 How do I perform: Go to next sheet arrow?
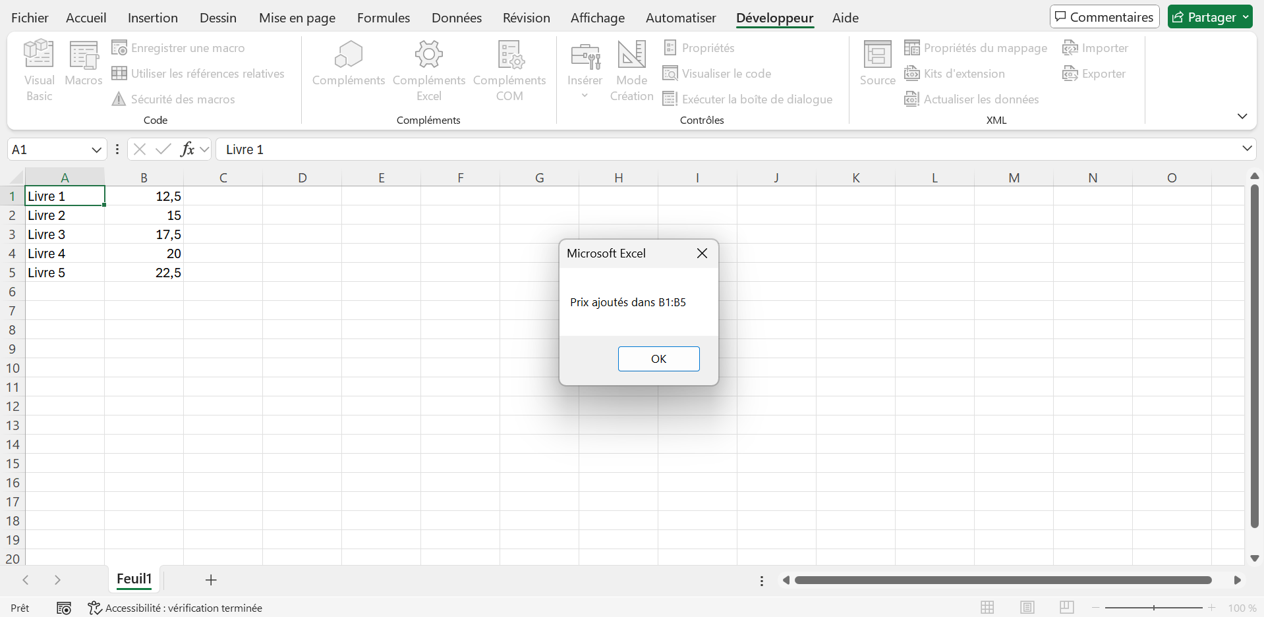coord(57,580)
